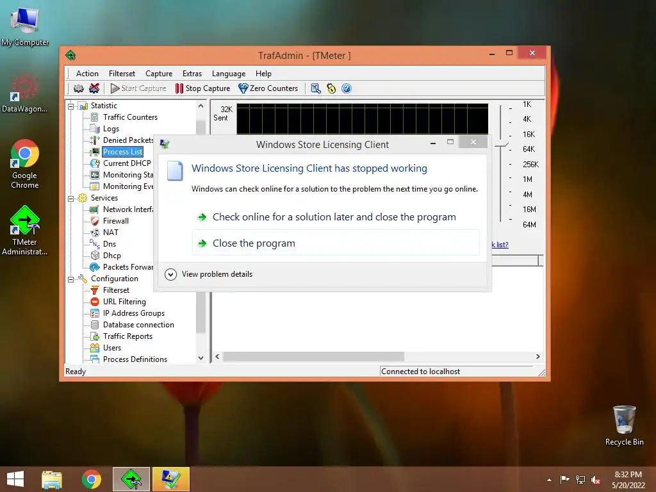Screen dimensions: 656x492
Task: Open the Help menu
Action: (263, 74)
